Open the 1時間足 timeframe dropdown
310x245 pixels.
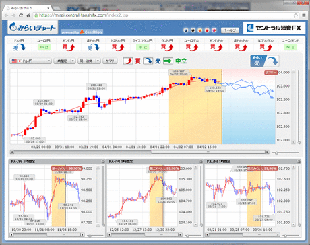64,61
